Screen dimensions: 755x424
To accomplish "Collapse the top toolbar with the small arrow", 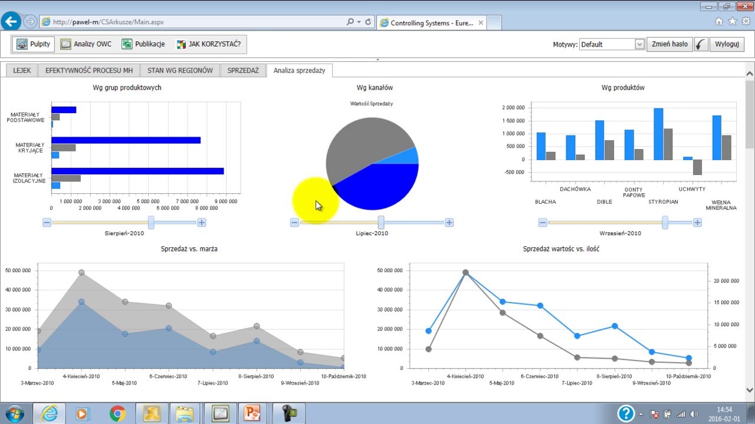I will (377, 59).
